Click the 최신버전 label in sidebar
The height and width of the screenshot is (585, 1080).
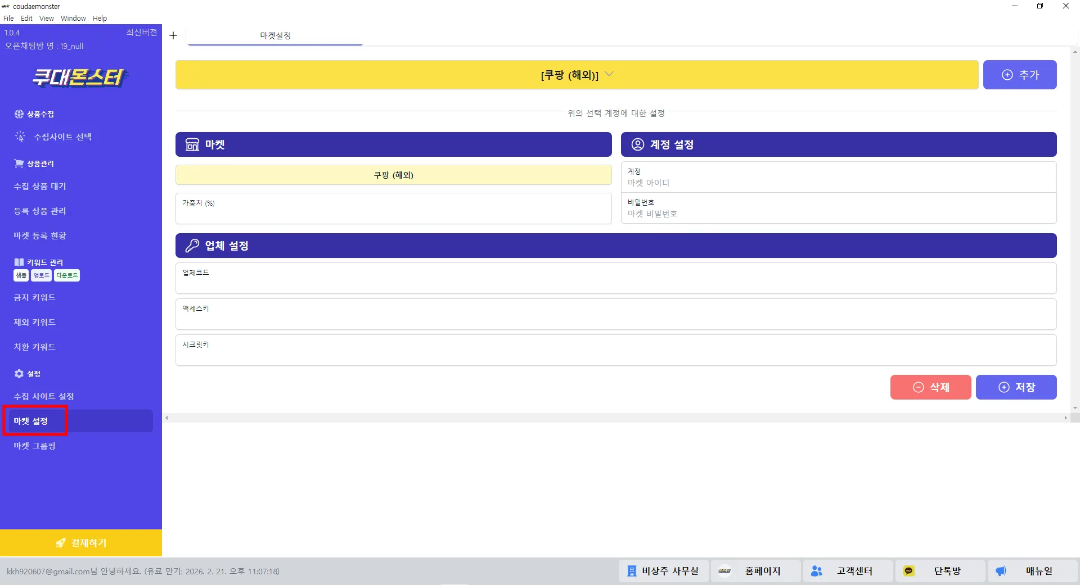(142, 33)
